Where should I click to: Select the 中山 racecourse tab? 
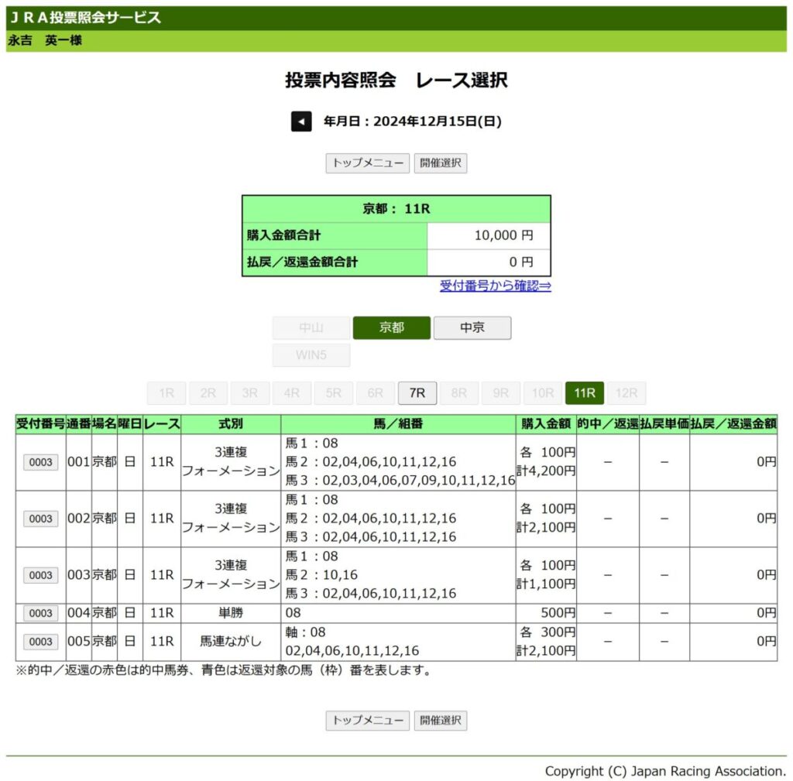point(311,327)
